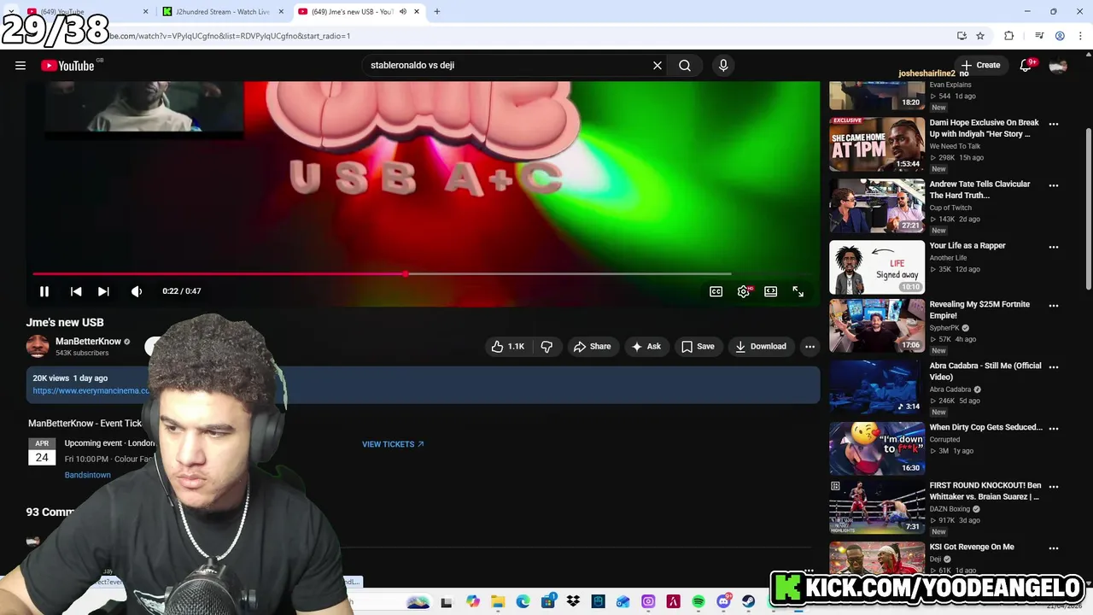Screen dimensions: 1093x615
Task: Mute the player volume
Action: tap(137, 291)
